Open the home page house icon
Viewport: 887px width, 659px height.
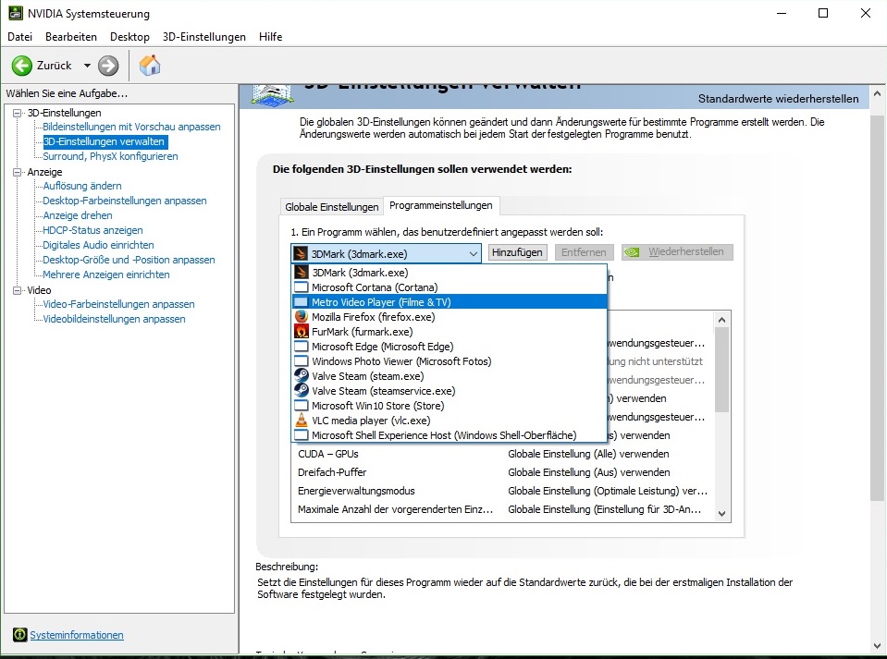[150, 65]
